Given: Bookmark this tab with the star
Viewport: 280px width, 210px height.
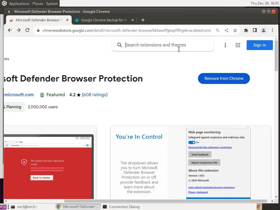Looking at the screenshot, I should coord(235,30).
